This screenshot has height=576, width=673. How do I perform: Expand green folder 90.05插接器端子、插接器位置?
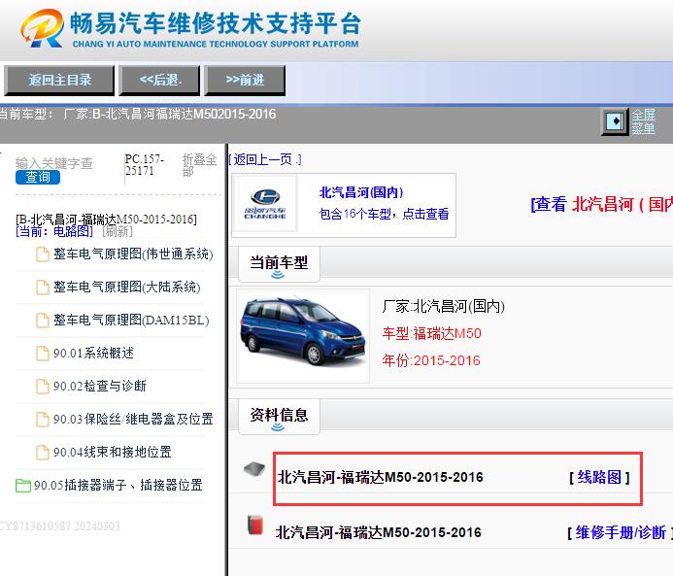[x=22, y=486]
